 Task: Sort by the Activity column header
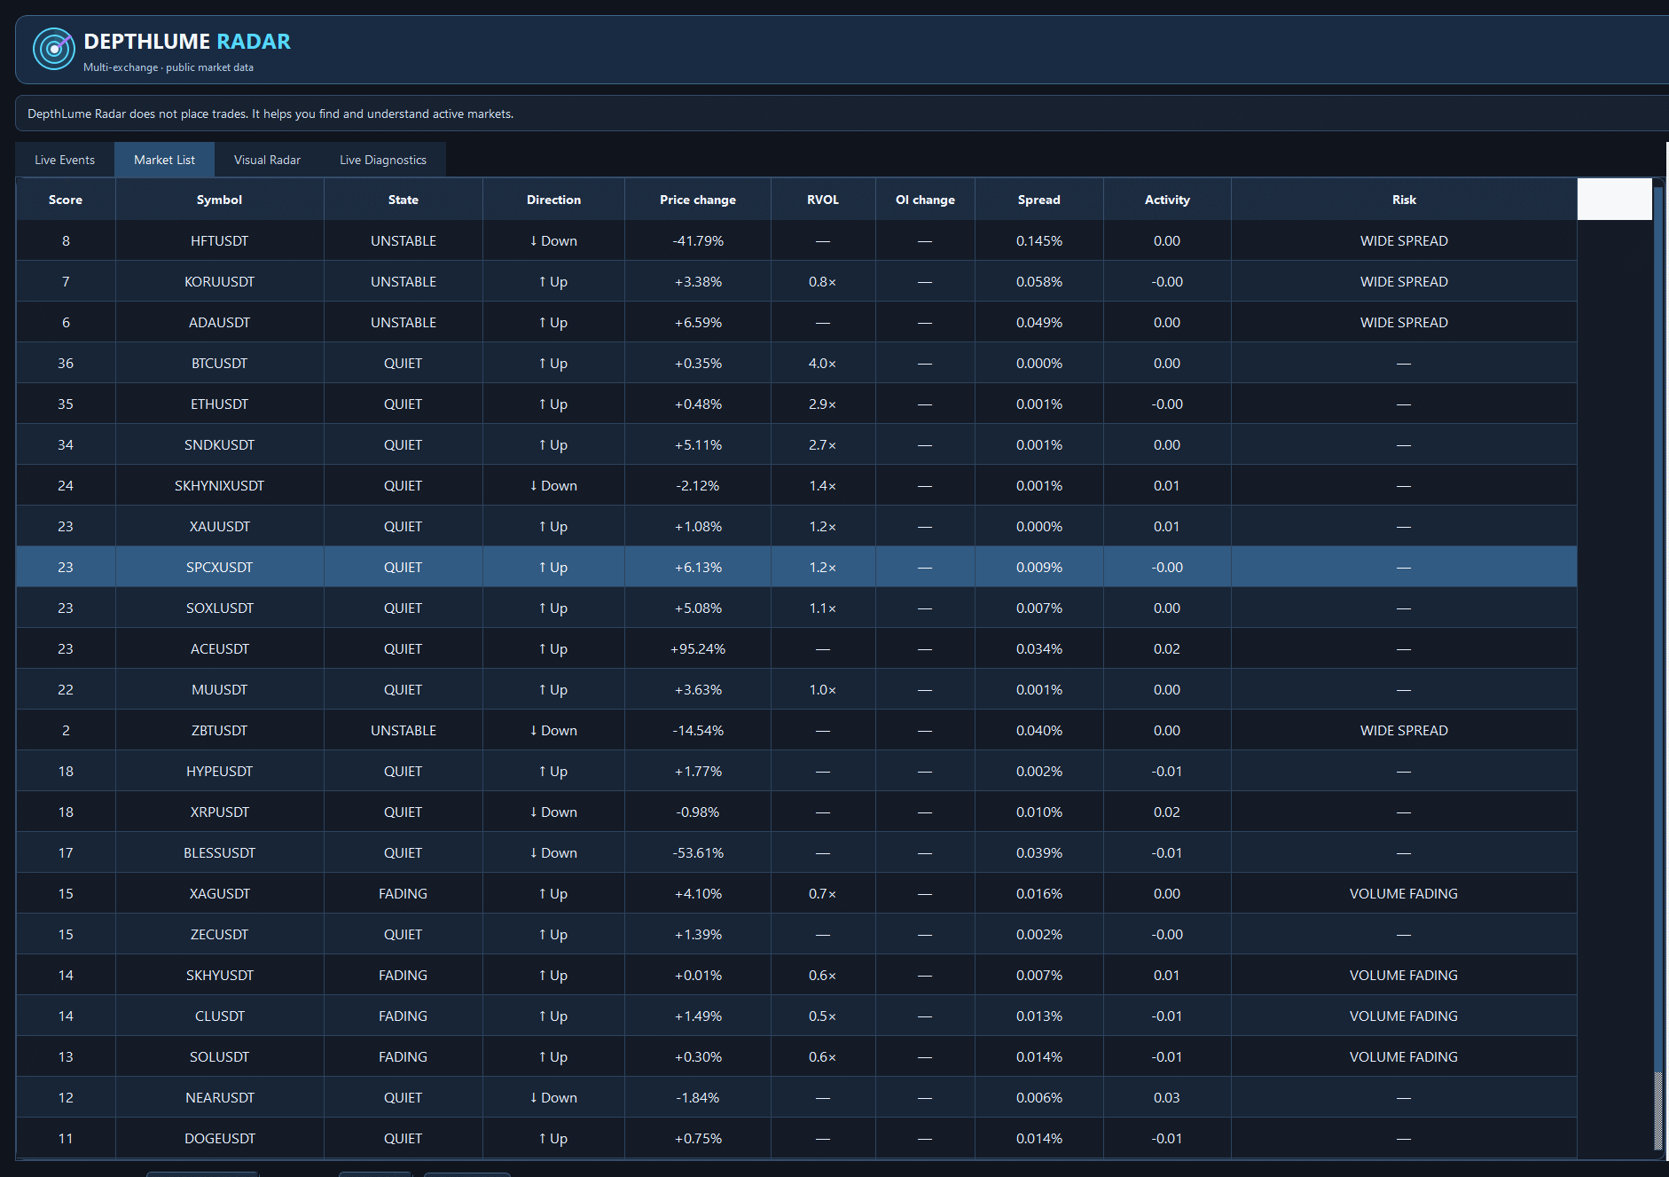1167,200
